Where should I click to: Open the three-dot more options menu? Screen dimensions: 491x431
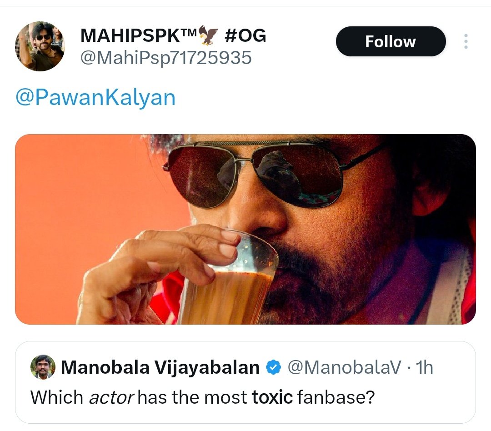tap(466, 41)
